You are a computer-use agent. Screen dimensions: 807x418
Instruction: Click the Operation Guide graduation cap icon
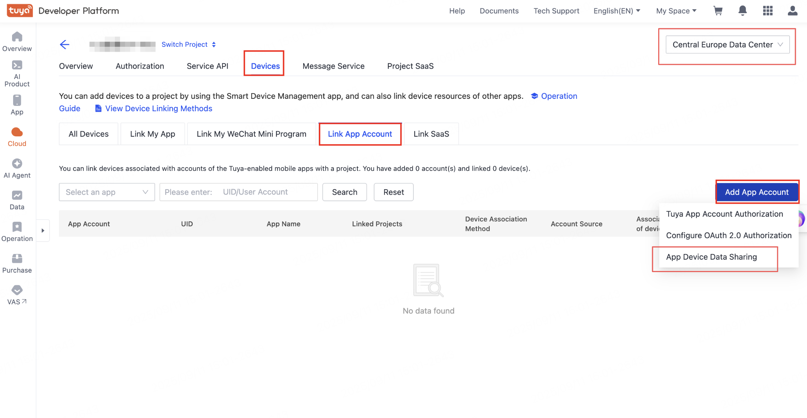[x=534, y=96]
